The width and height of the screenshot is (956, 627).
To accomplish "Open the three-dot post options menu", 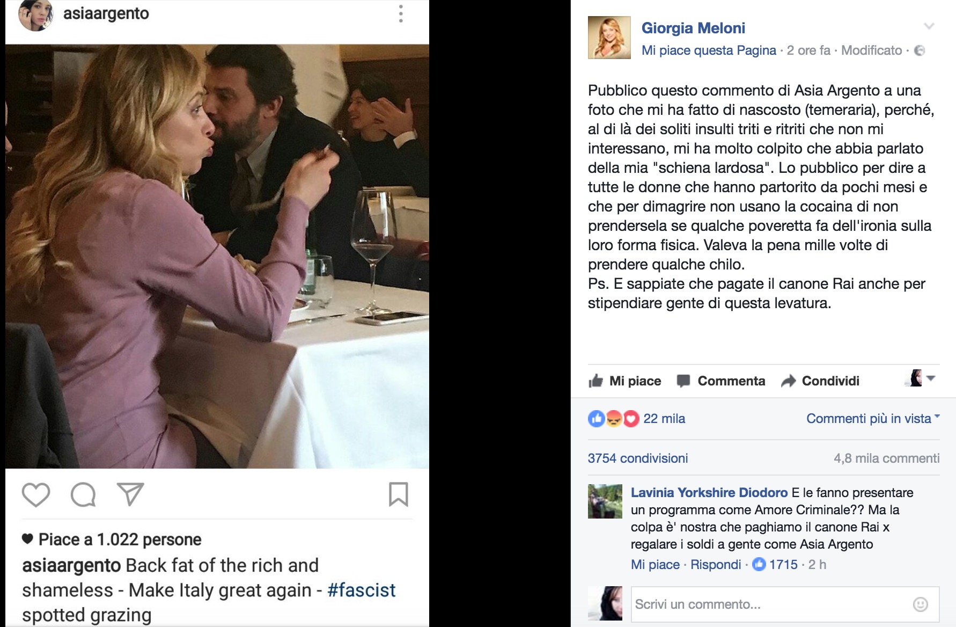I will click(x=401, y=14).
